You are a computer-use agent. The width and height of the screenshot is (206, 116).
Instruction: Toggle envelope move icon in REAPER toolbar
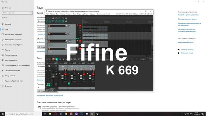(56, 21)
